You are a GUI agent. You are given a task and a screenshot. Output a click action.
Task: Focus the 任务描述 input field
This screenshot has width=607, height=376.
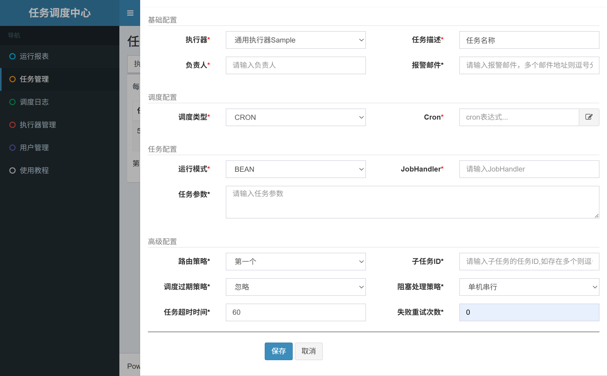[529, 40]
